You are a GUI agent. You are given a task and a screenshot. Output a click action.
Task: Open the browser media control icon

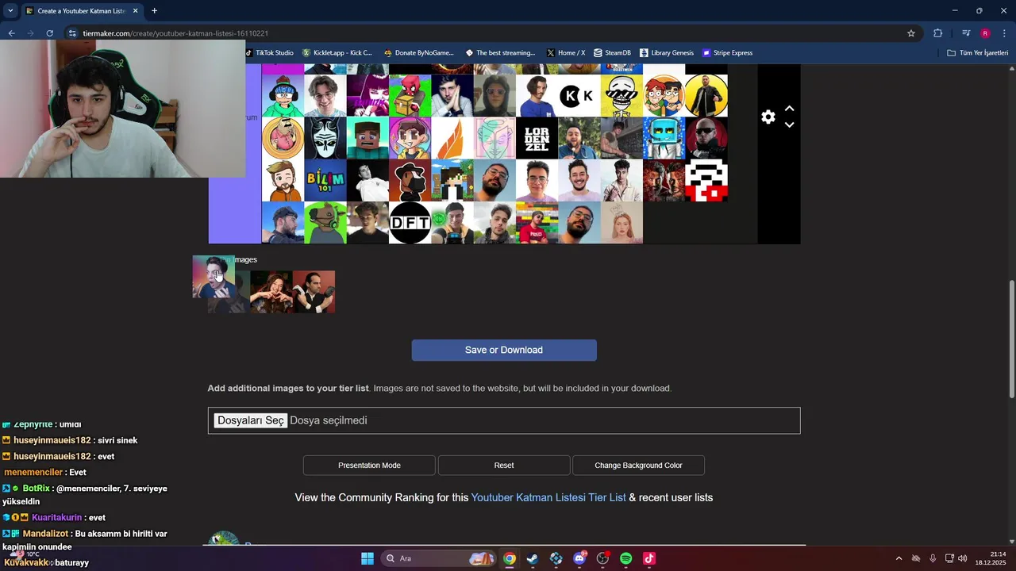click(x=966, y=33)
